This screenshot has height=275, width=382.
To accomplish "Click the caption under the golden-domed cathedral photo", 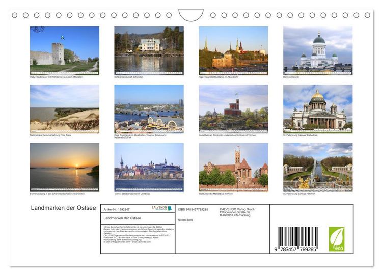I will coord(301,135).
